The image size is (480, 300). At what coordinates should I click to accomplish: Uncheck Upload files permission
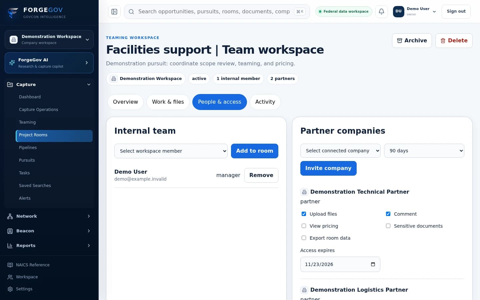pos(304,214)
